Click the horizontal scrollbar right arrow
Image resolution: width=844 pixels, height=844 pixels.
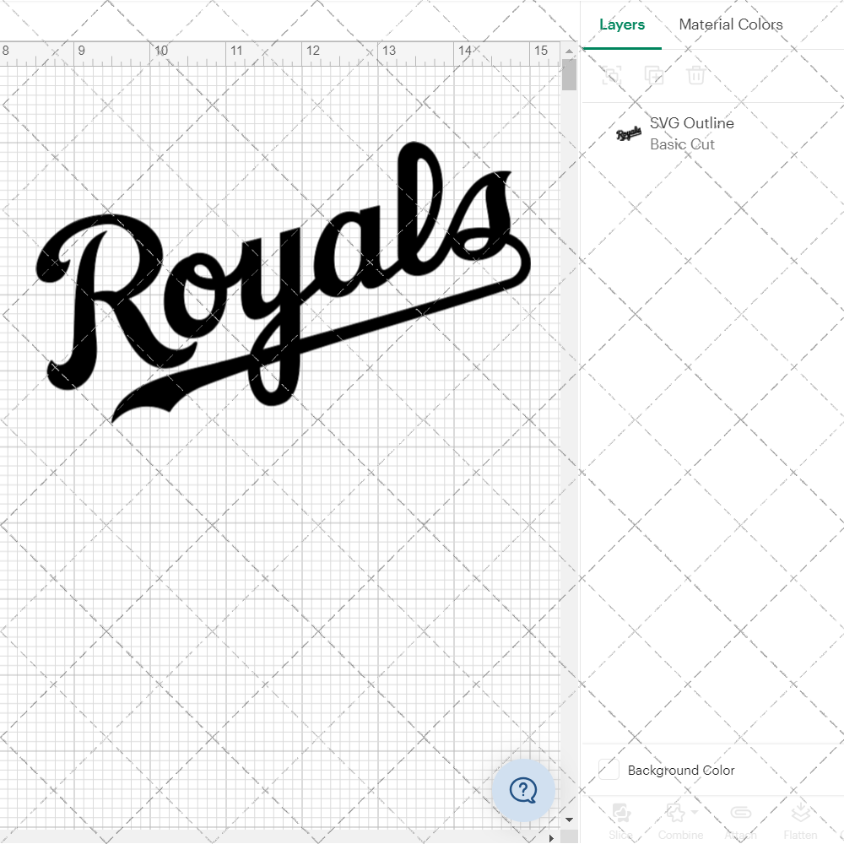550,838
